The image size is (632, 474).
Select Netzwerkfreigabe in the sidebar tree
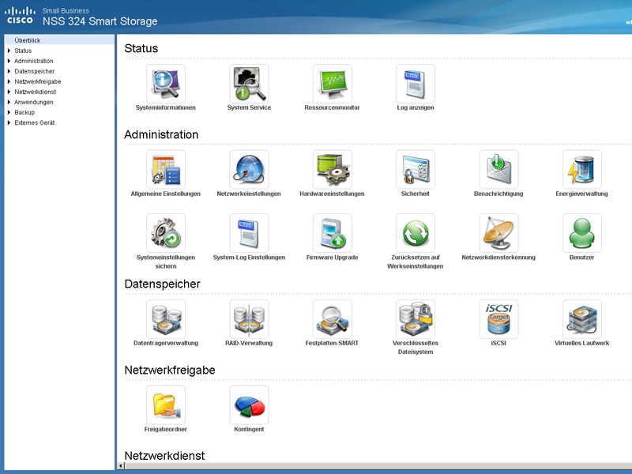38,81
